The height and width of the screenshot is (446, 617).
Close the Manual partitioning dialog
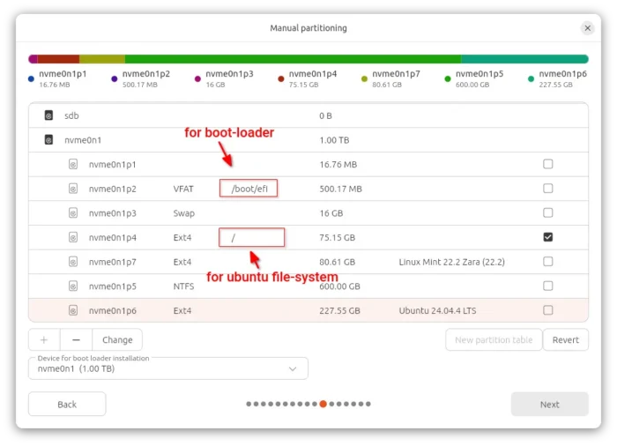coord(588,28)
